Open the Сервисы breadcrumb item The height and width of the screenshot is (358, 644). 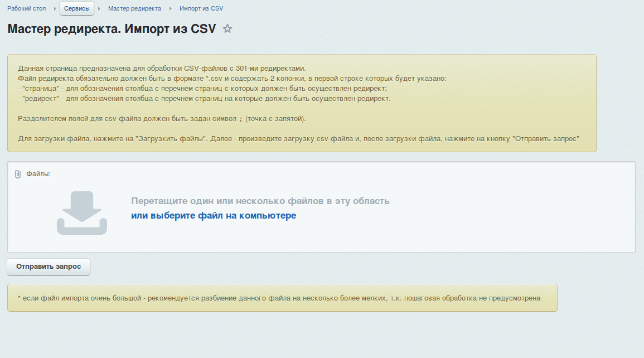(77, 9)
